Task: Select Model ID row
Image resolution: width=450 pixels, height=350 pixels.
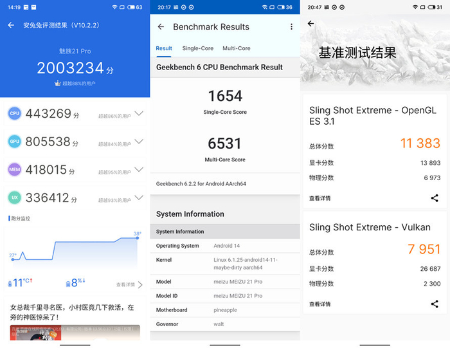Action: [225, 296]
